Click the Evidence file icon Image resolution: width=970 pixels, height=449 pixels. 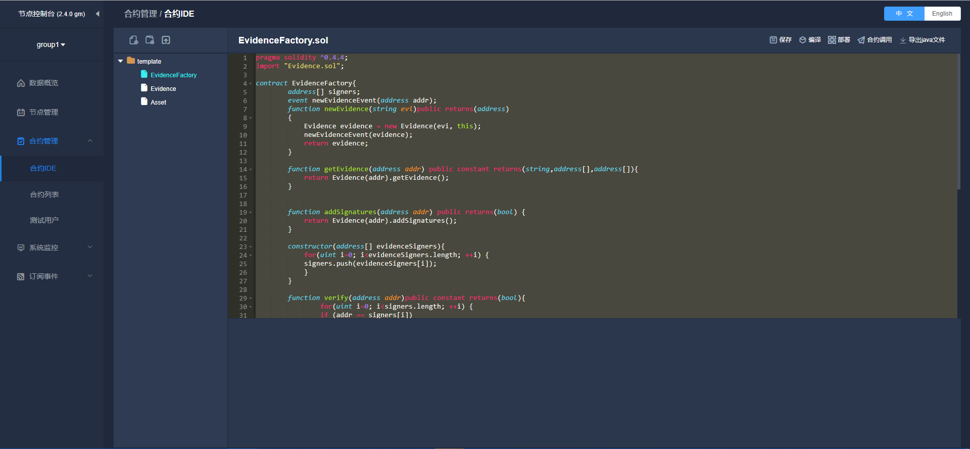click(144, 88)
